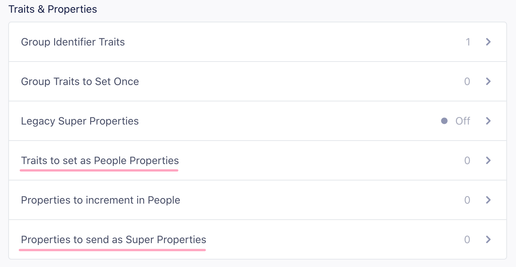Click the zero count beside Properties to increment in People
This screenshot has width=516, height=267.
[x=467, y=200]
